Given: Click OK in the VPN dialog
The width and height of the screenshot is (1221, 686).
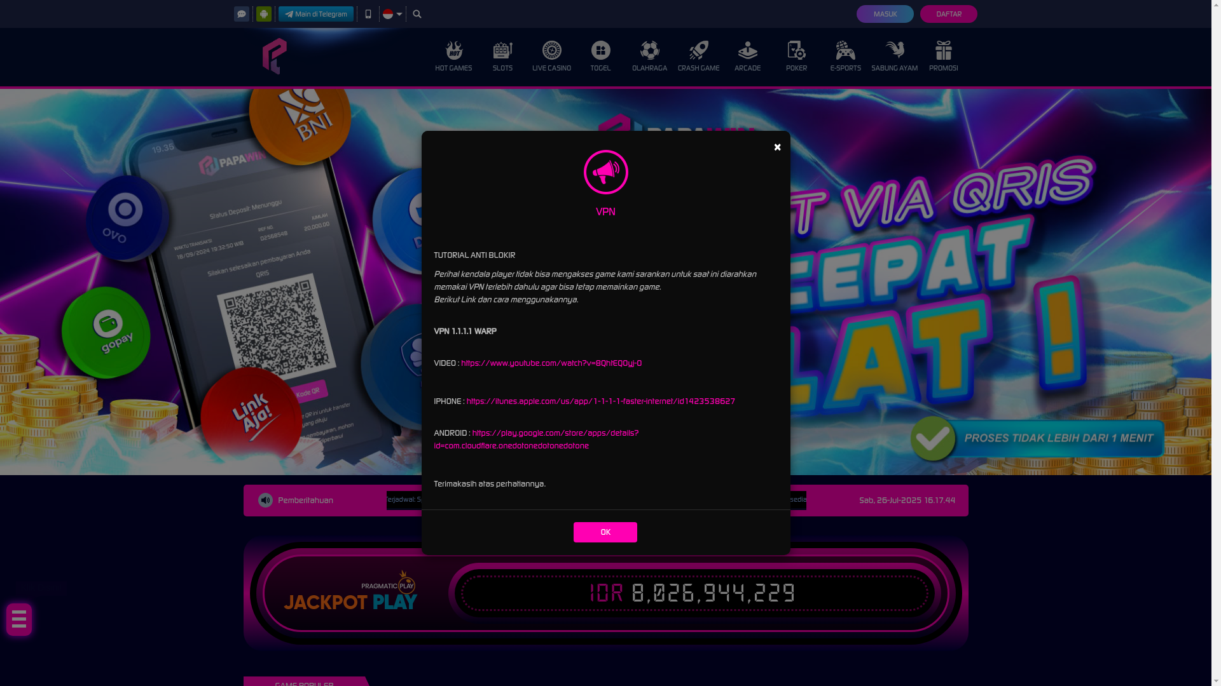Looking at the screenshot, I should coord(605,532).
